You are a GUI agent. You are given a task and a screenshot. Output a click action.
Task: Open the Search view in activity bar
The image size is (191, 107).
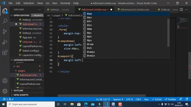[5, 21]
